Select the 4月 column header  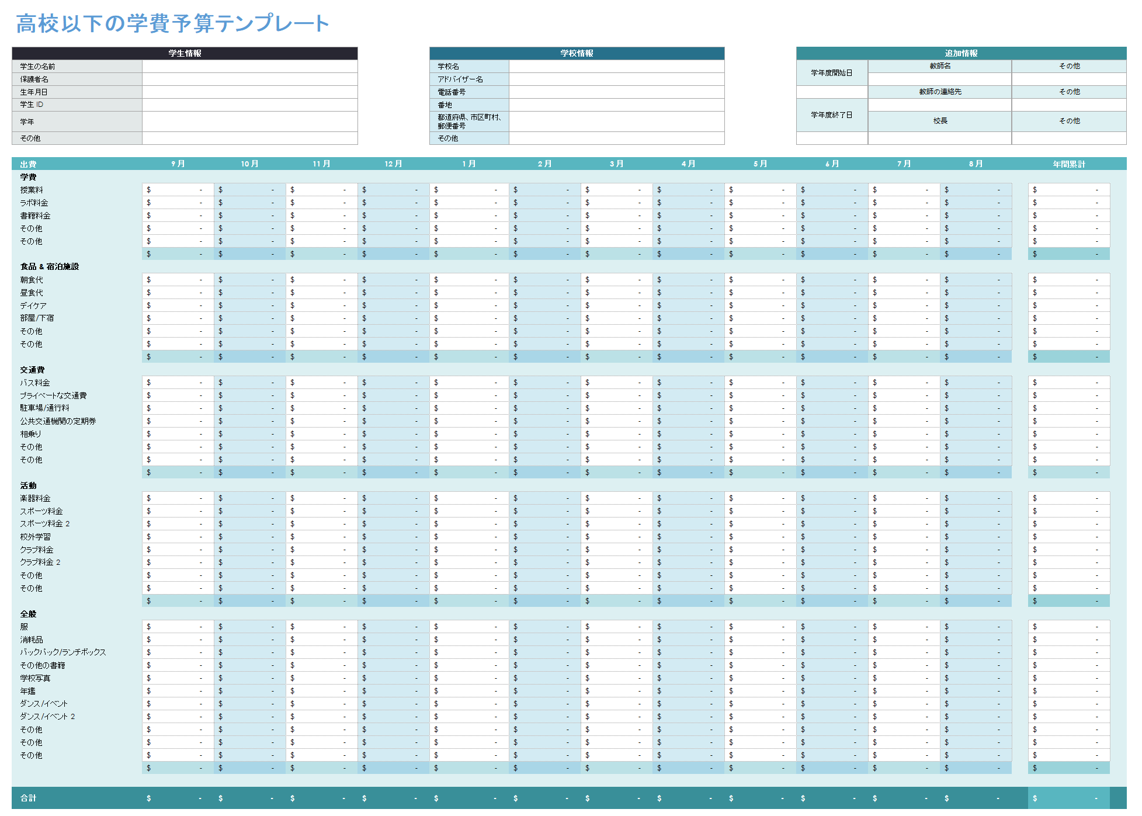[689, 164]
